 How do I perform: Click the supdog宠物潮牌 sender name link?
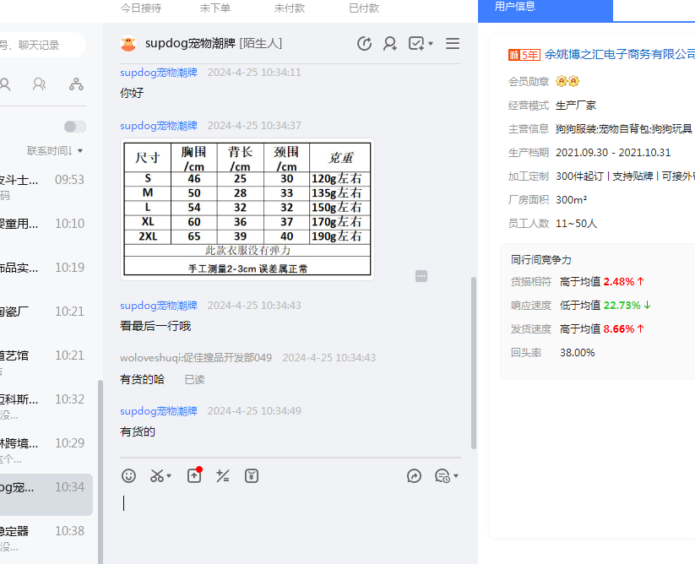coord(159,73)
